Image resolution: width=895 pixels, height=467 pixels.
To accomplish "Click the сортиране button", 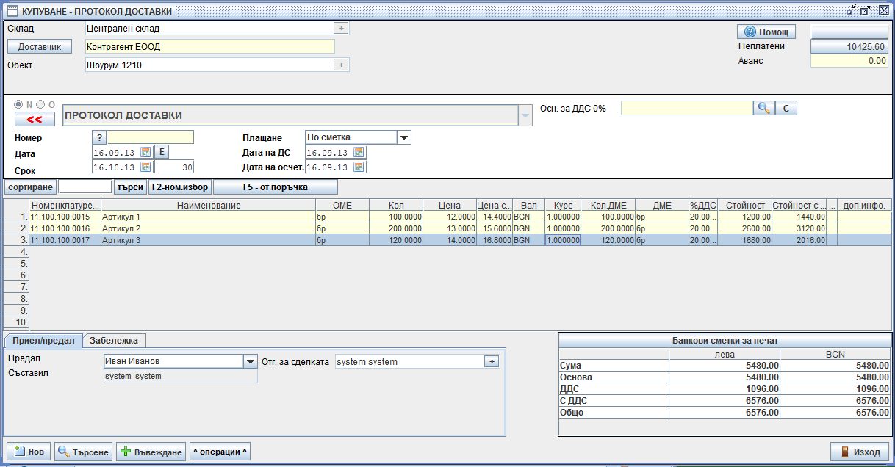I will tap(30, 187).
